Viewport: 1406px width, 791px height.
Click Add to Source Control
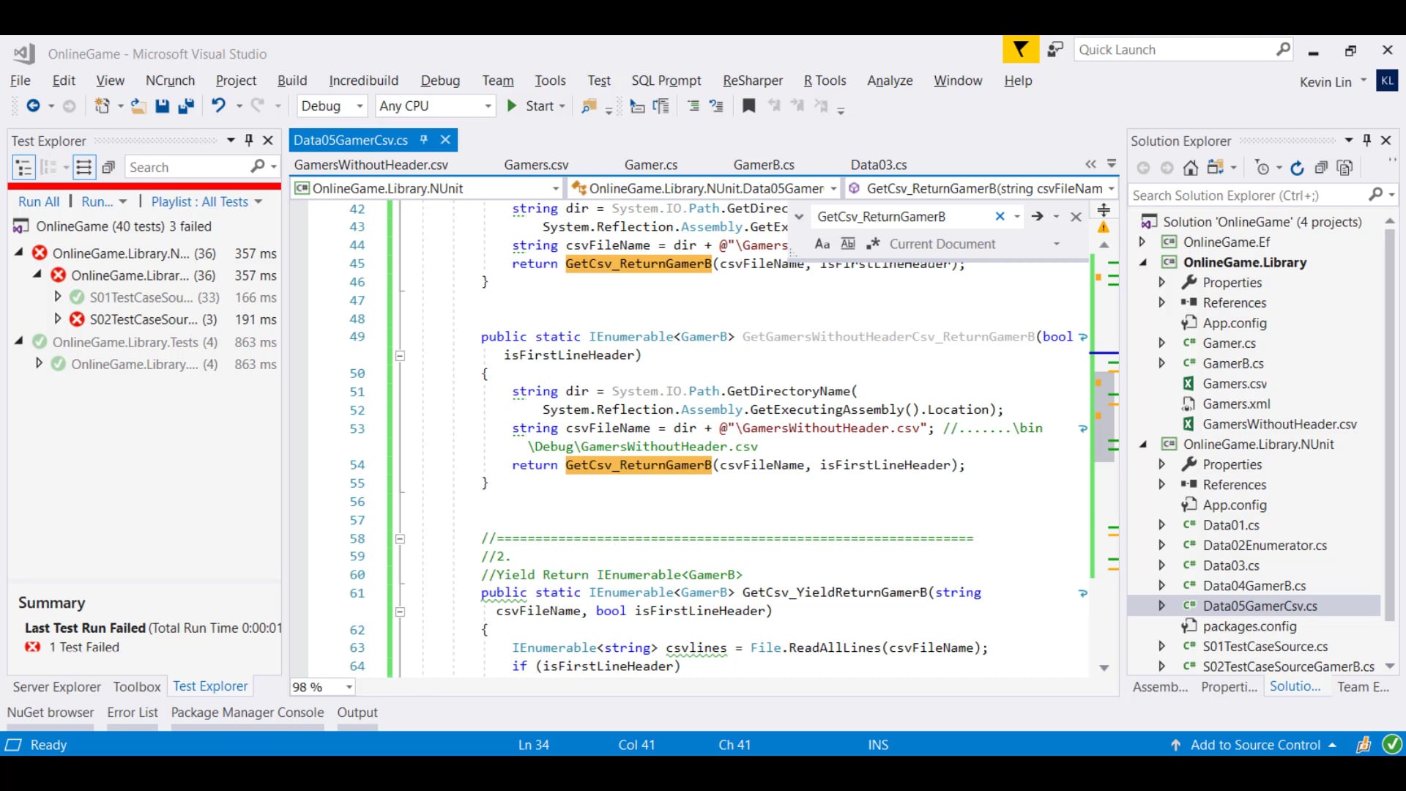pos(1258,744)
